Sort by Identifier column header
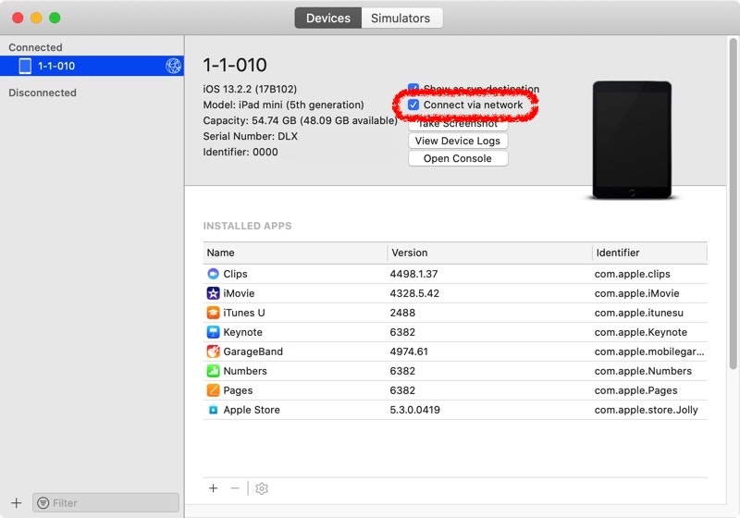 650,253
